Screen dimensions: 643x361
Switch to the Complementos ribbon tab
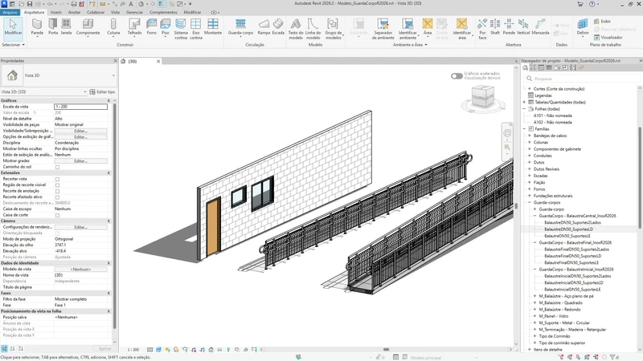coord(163,12)
